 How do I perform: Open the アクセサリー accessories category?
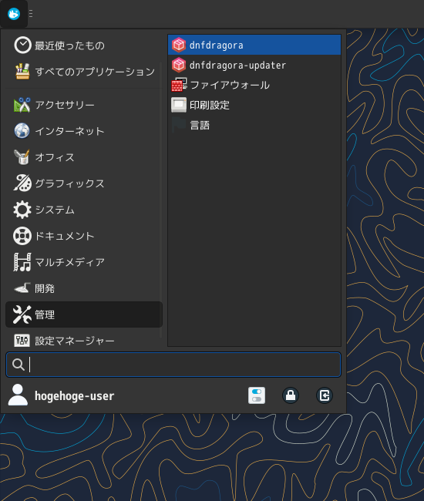click(x=84, y=105)
